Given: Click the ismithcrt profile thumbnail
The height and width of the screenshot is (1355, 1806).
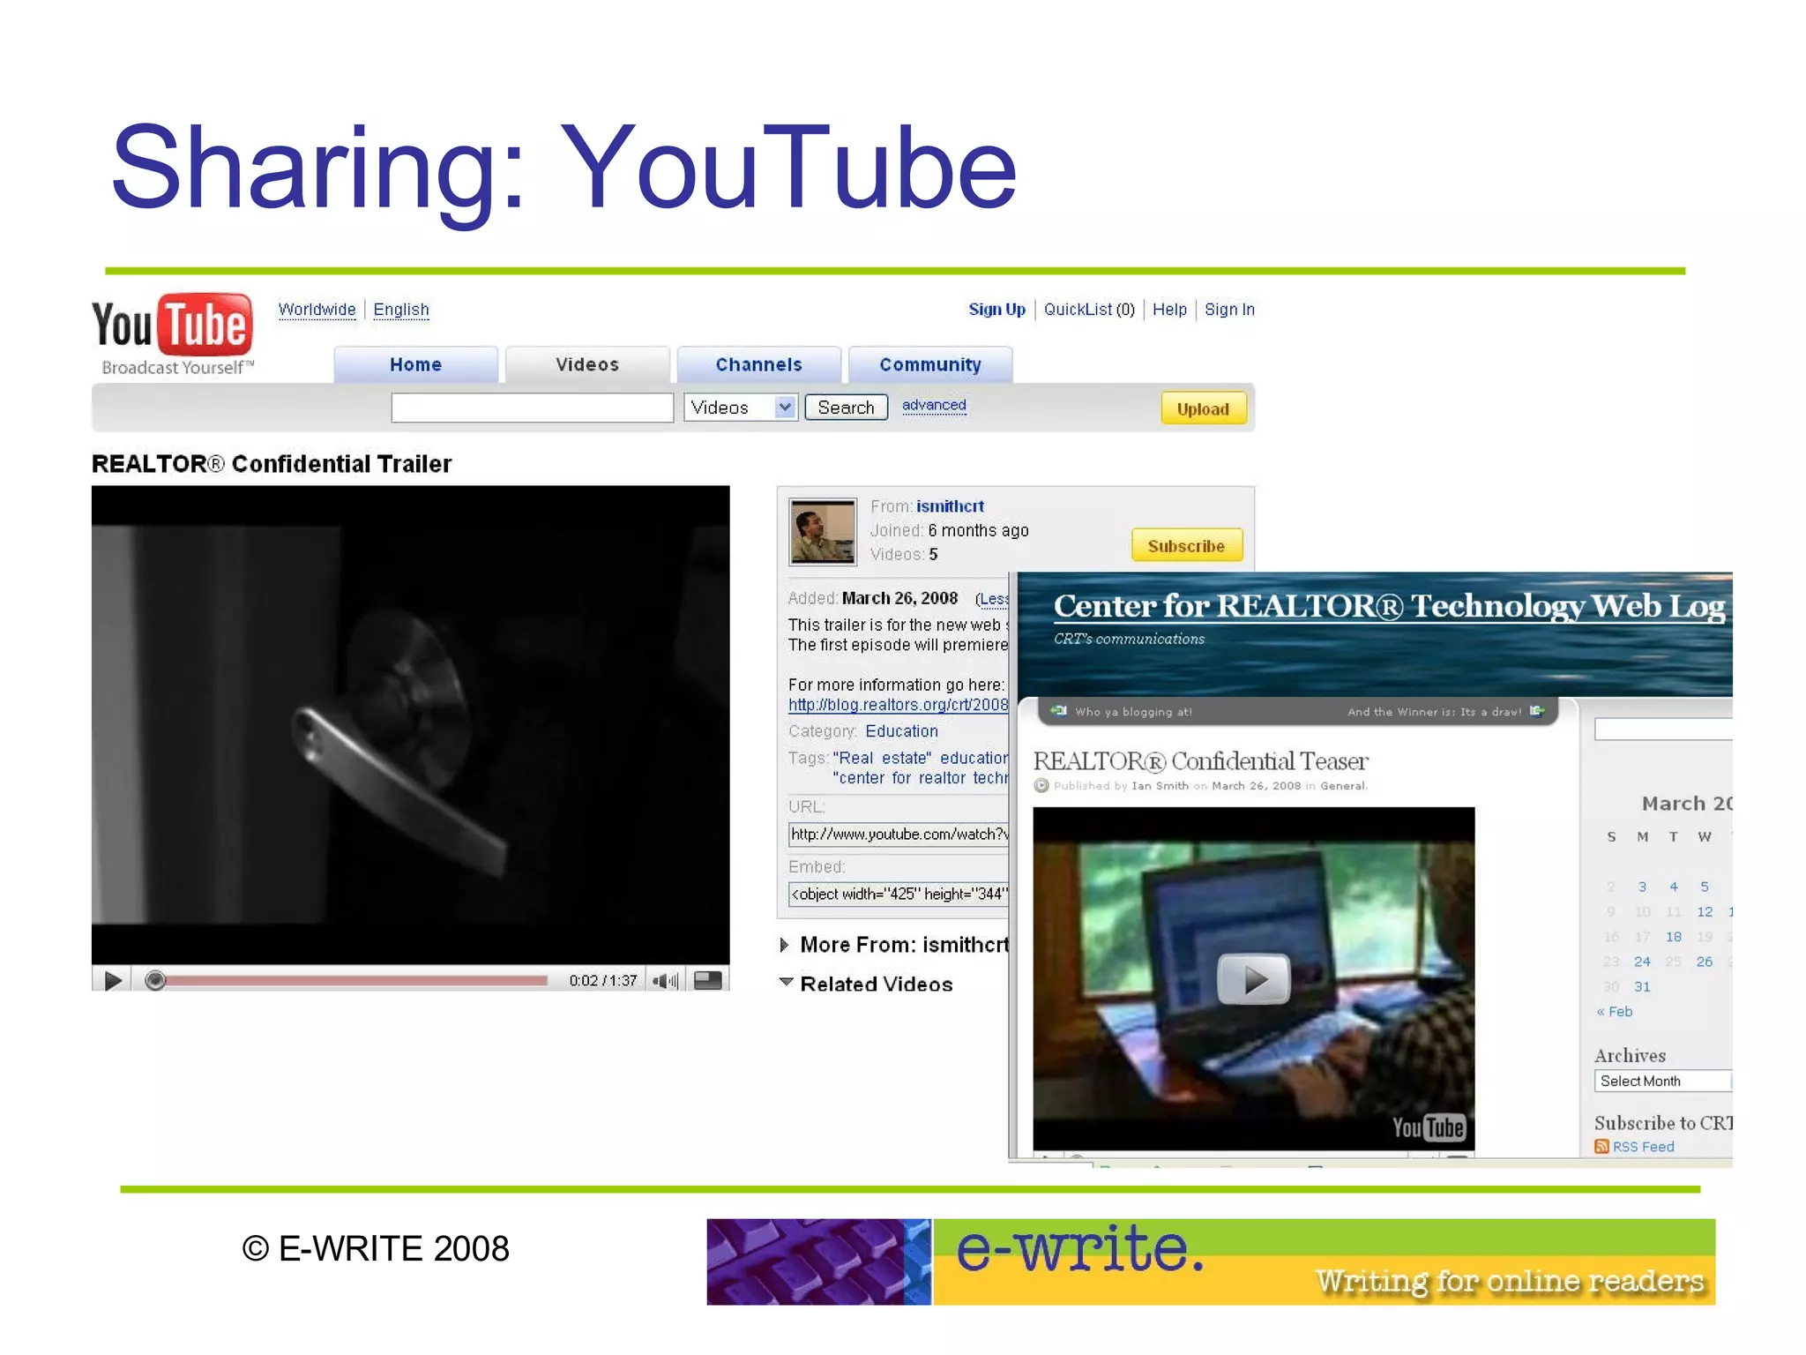Looking at the screenshot, I should 822,532.
